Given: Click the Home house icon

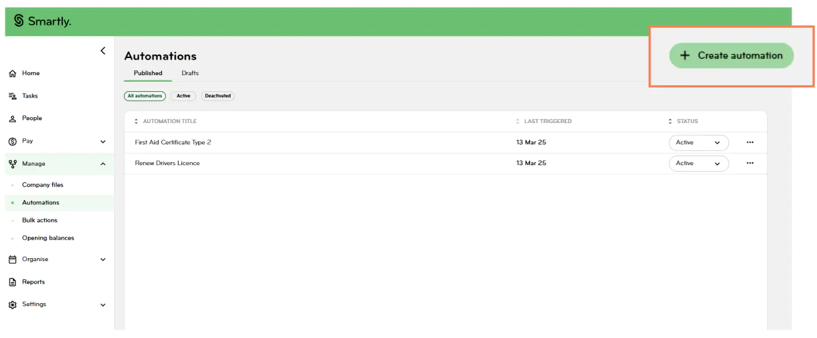Looking at the screenshot, I should point(12,73).
